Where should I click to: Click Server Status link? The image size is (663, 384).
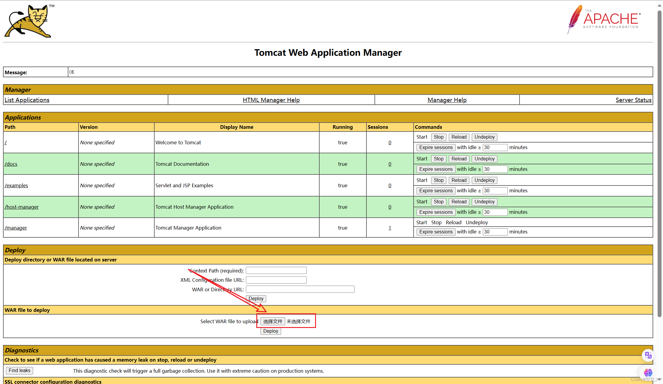point(634,100)
